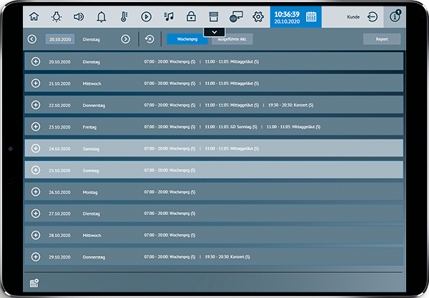This screenshot has height=298, width=429.
Task: Click the Mittaggeläut entry on 24.10.2020
Action: click(x=232, y=149)
